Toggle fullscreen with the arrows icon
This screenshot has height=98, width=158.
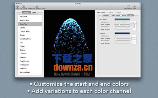(139, 4)
